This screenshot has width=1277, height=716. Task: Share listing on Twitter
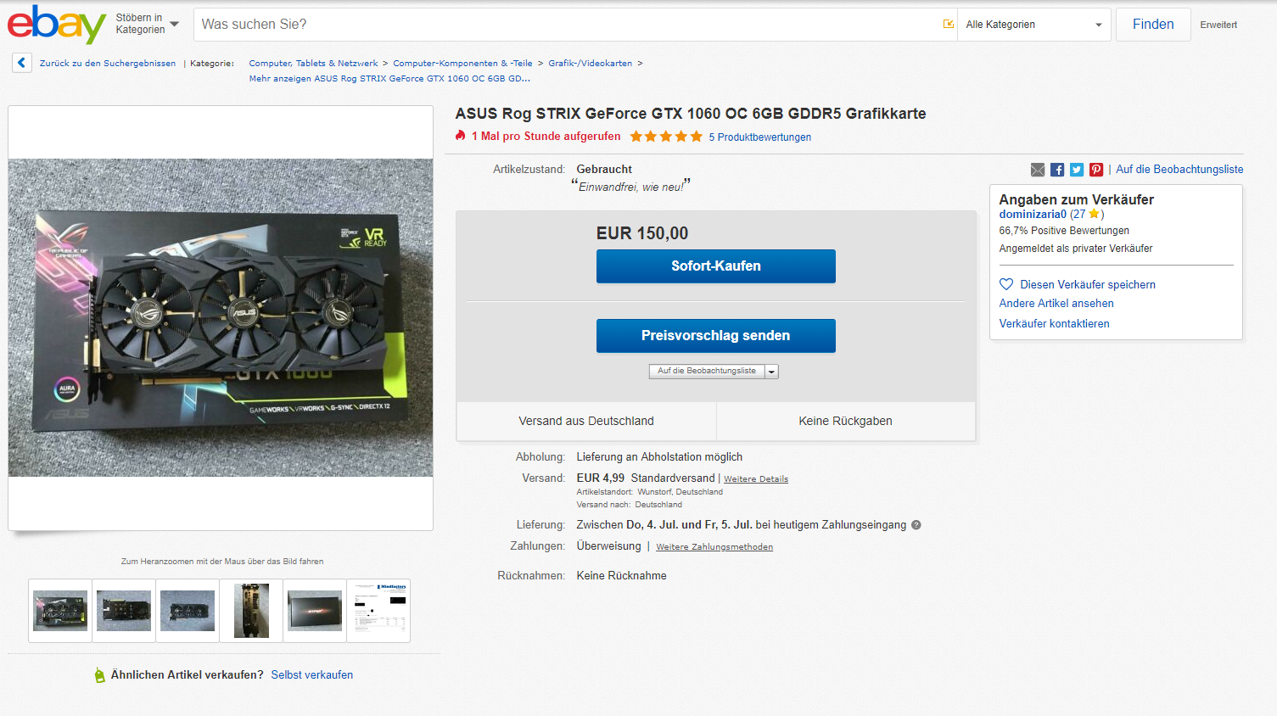click(x=1077, y=170)
